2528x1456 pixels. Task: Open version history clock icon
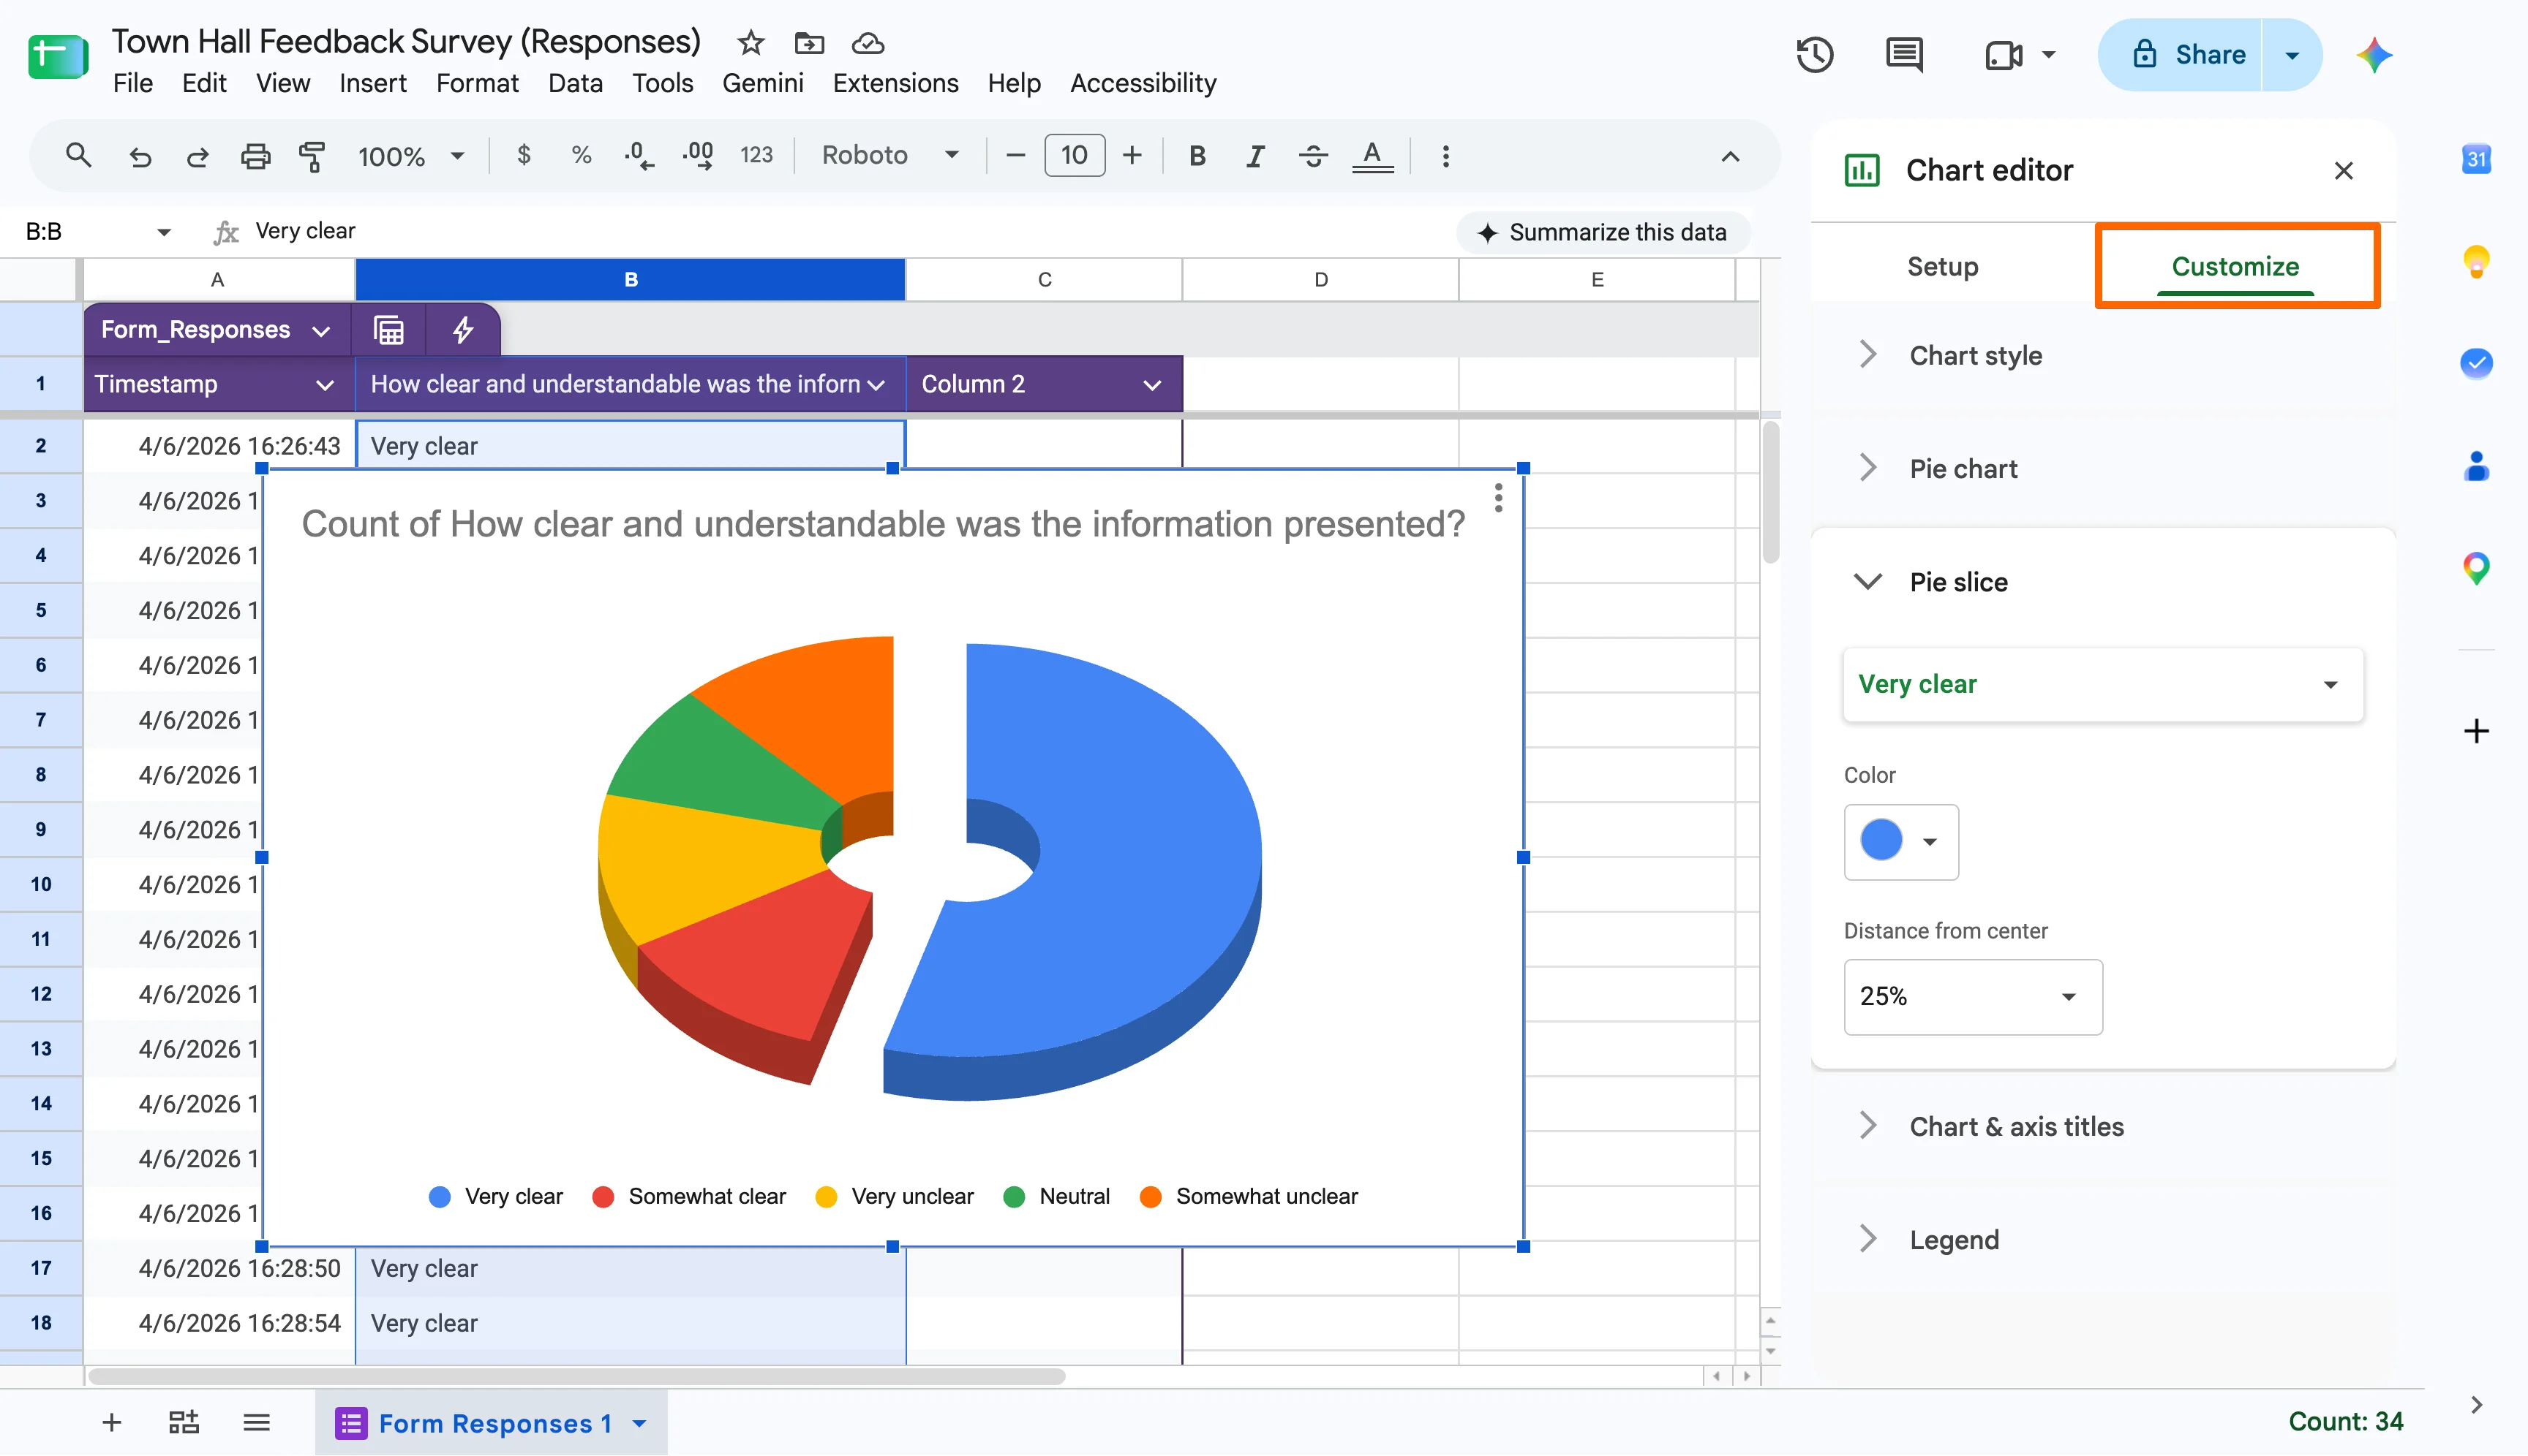[x=1814, y=55]
